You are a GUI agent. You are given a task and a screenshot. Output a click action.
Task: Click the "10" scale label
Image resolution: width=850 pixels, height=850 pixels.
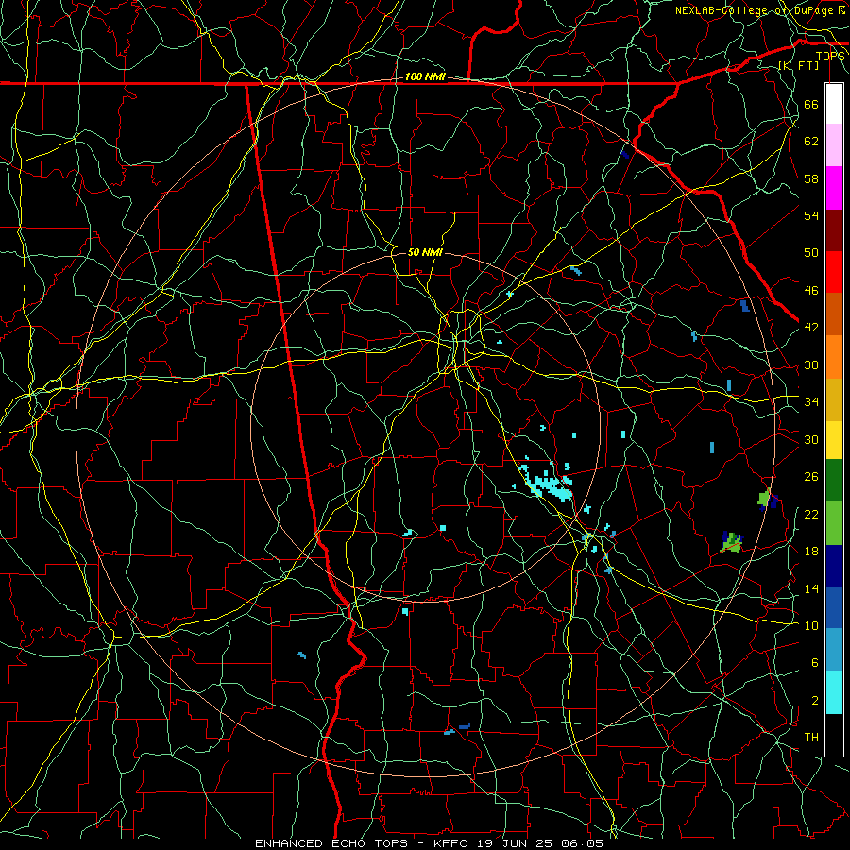(811, 625)
